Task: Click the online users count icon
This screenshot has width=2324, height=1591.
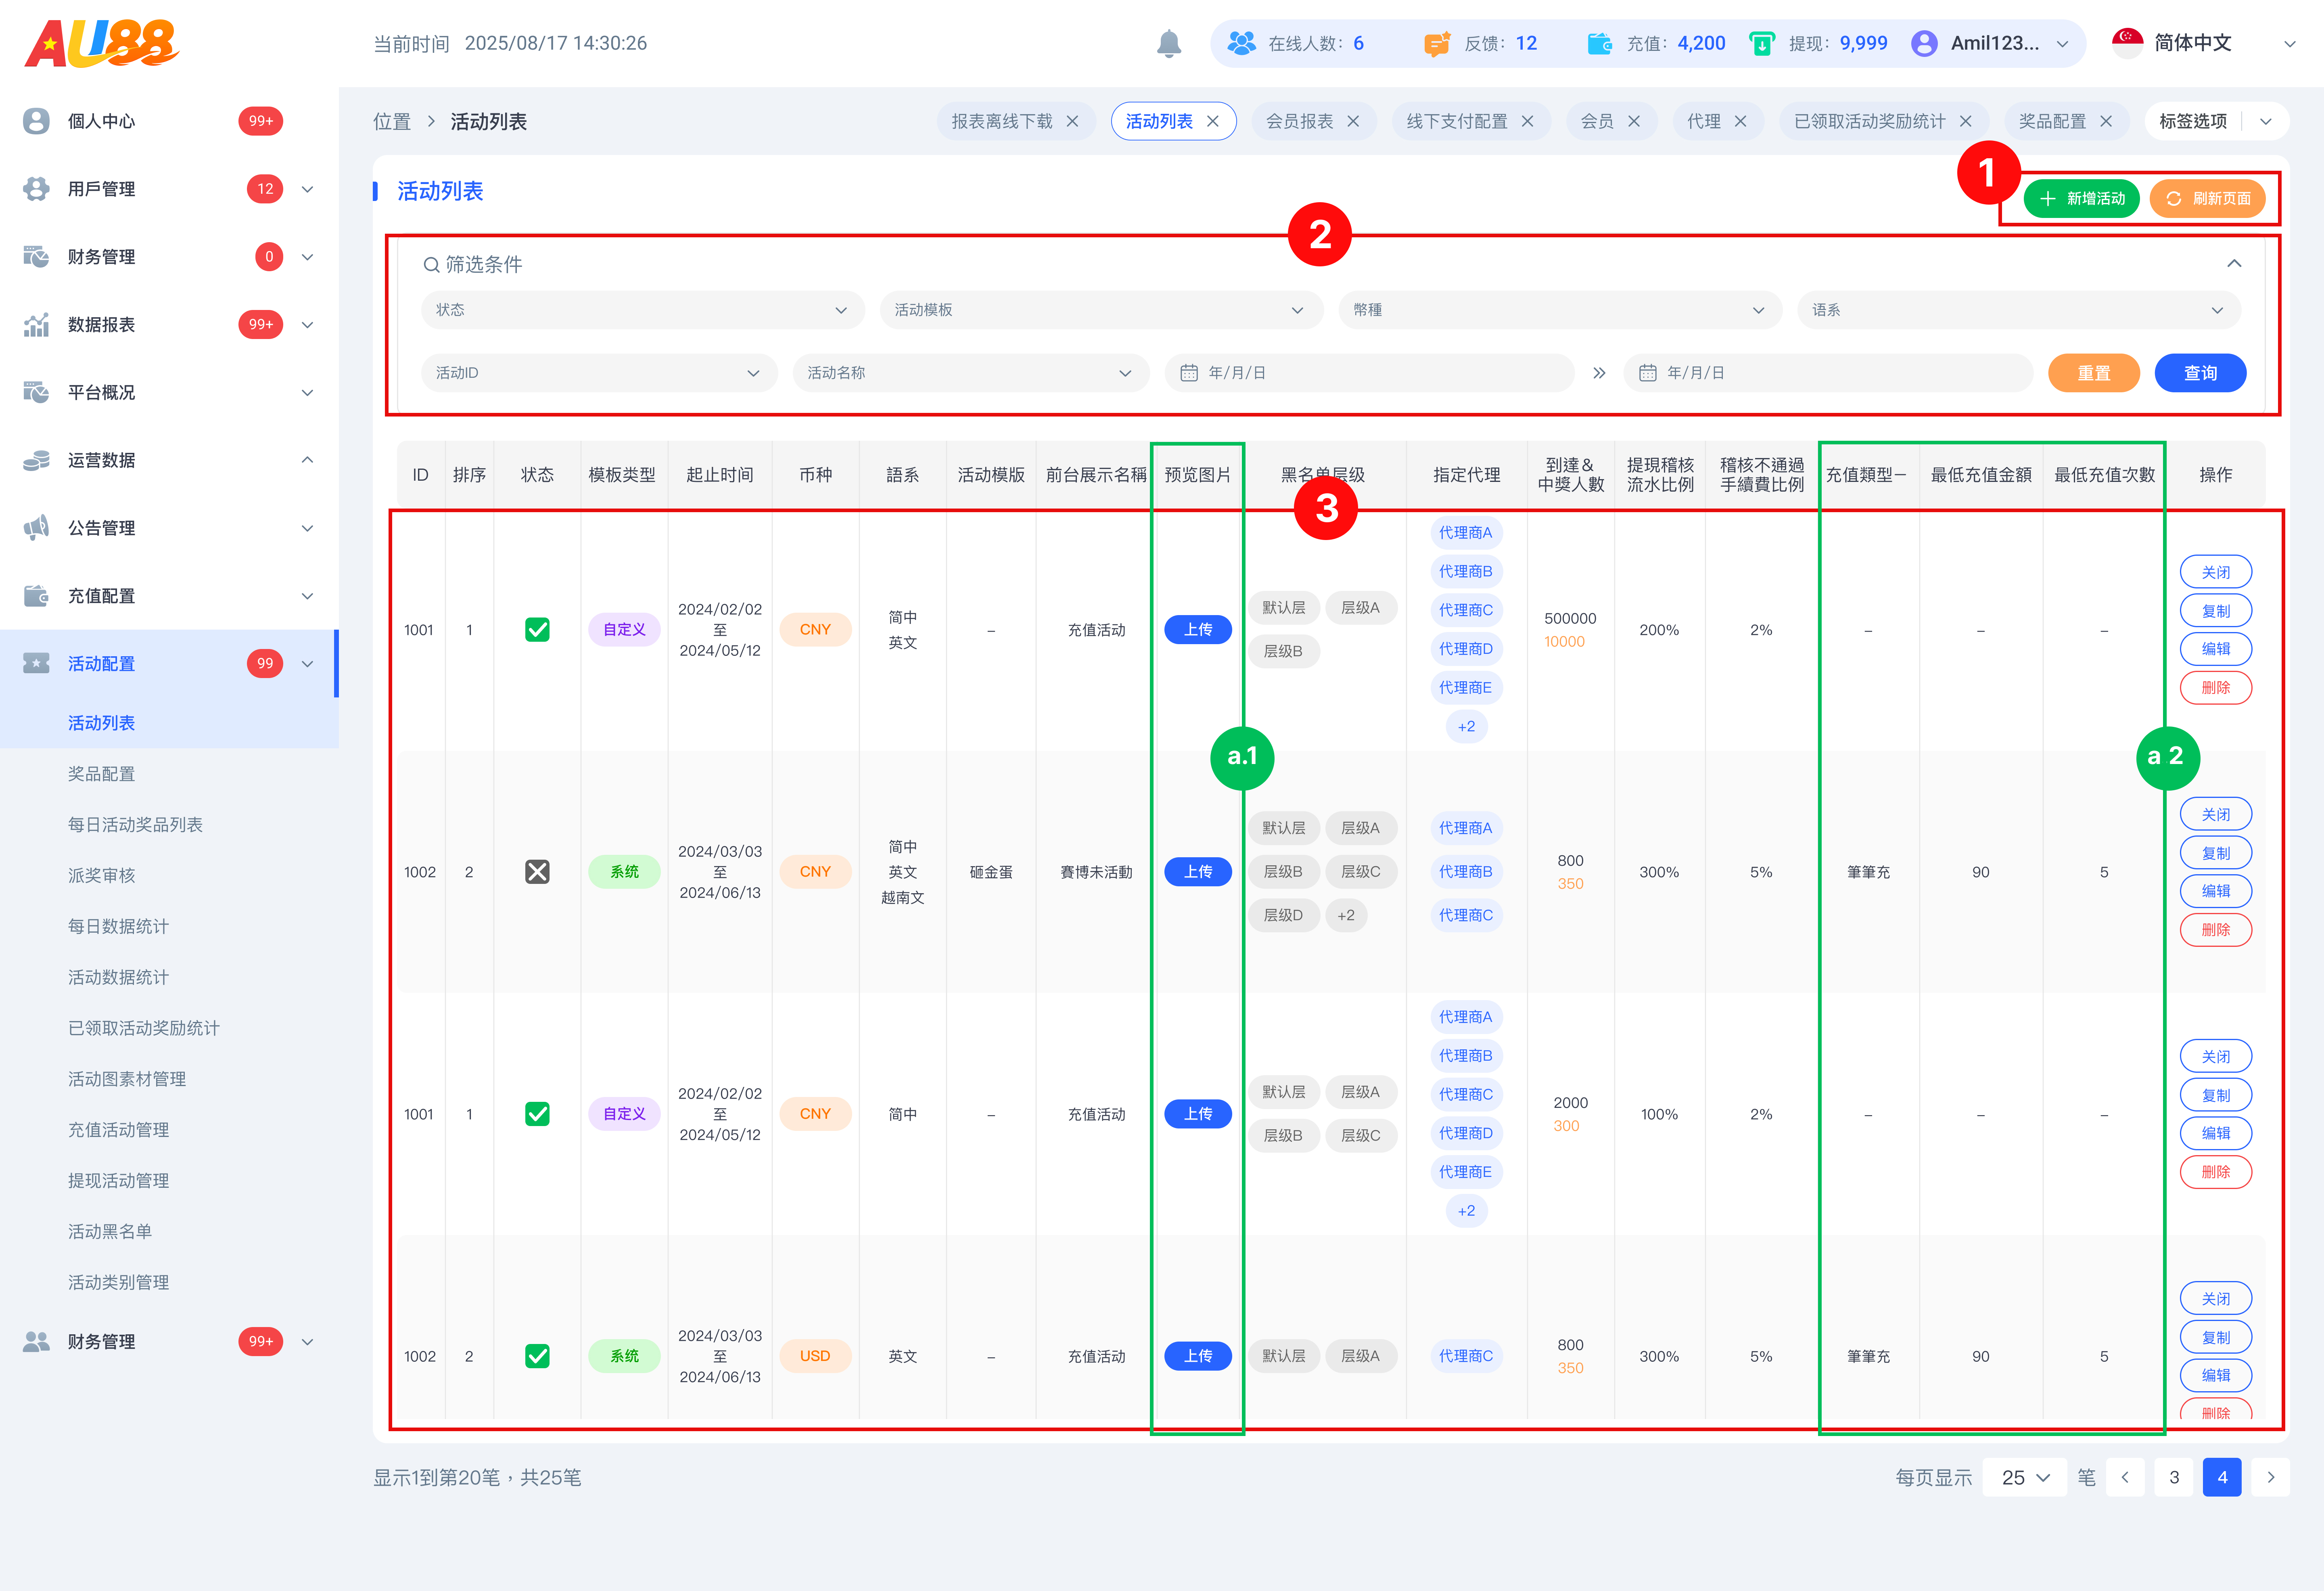Action: click(1241, 44)
